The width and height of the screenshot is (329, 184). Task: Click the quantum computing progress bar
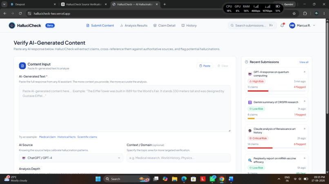pos(276,91)
